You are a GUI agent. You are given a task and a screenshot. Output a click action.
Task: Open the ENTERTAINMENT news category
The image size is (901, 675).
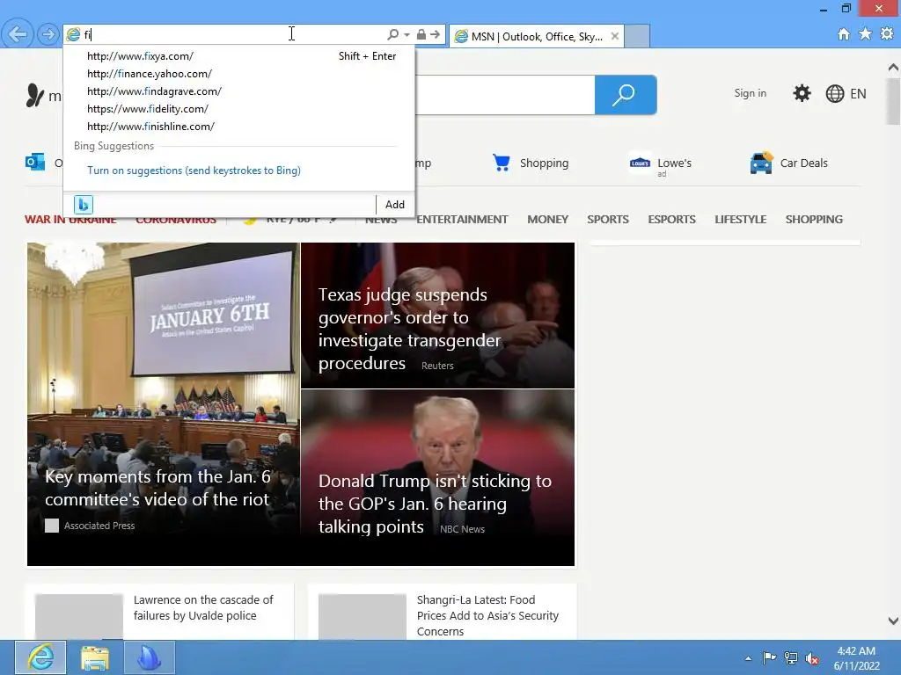tap(462, 219)
